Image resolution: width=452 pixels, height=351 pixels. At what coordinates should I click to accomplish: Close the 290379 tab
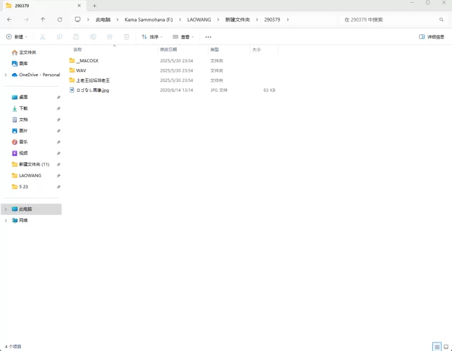79,6
